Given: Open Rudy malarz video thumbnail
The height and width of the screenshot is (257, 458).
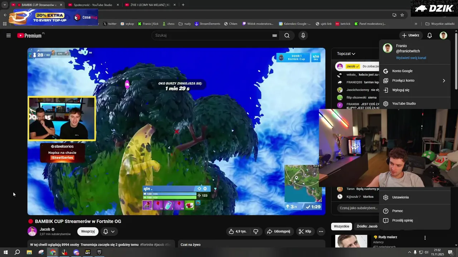Looking at the screenshot, I should [351, 241].
